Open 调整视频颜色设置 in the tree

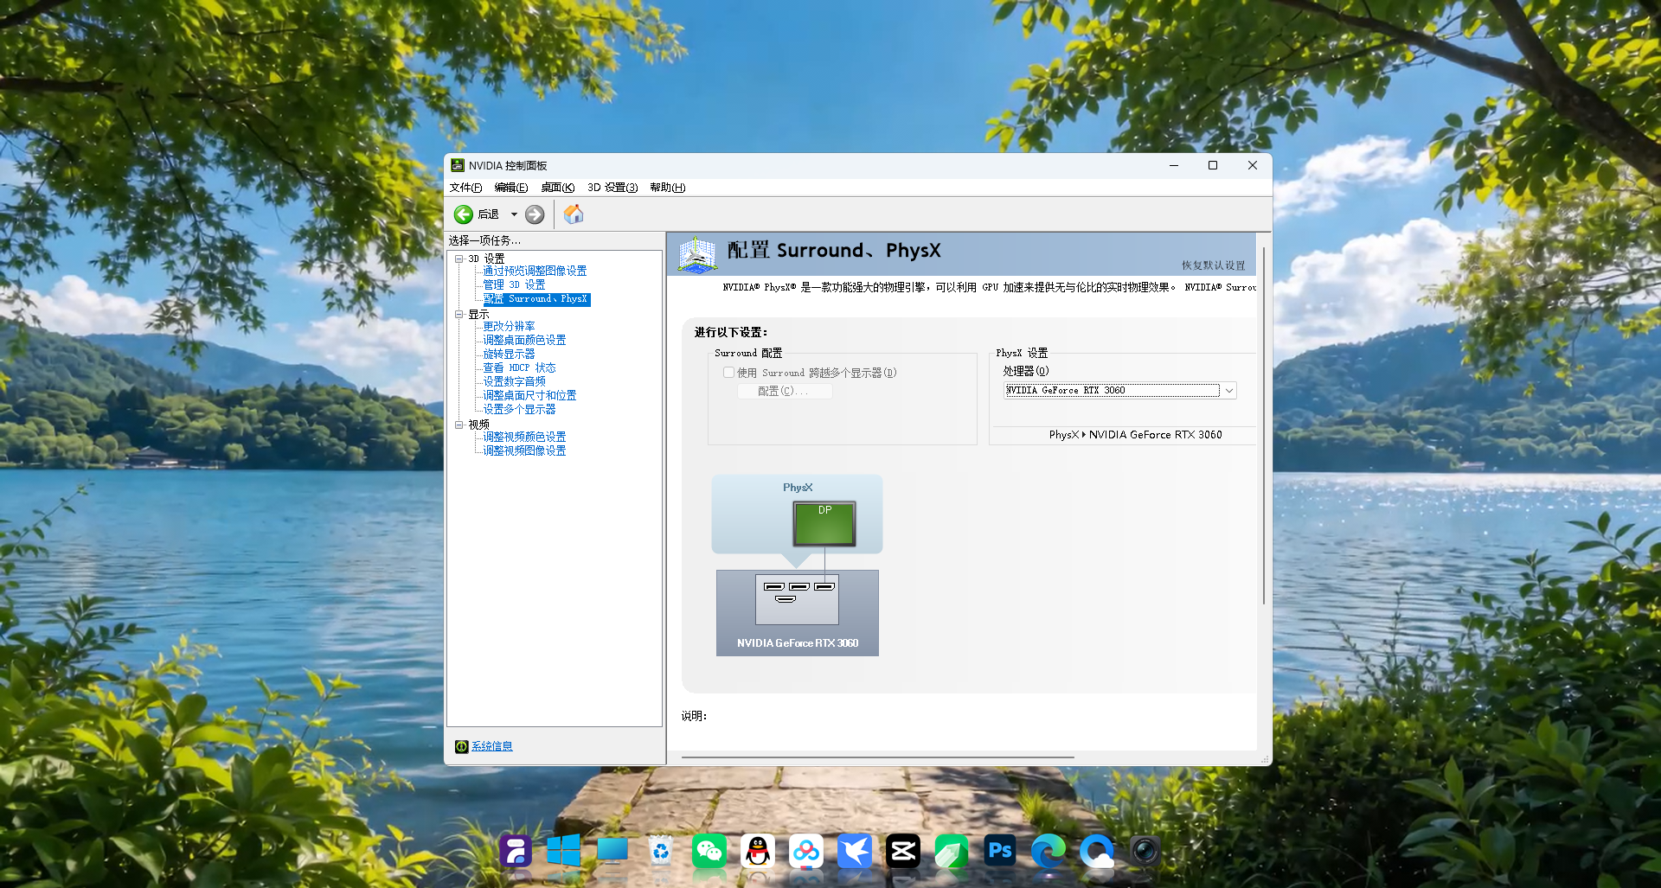point(524,437)
